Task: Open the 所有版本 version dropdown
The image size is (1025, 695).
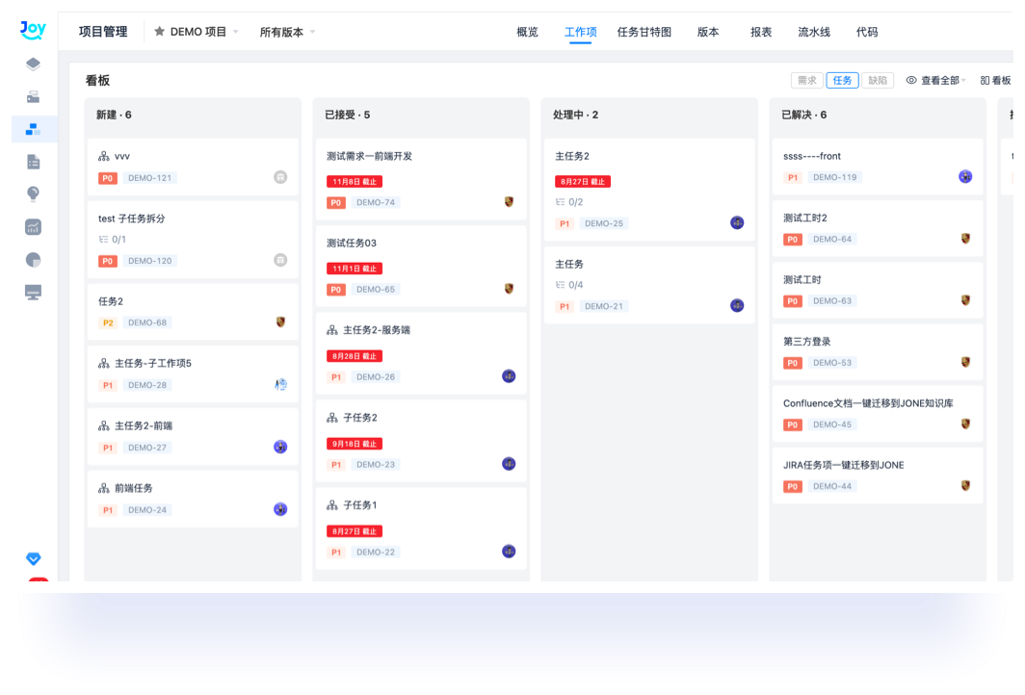Action: tap(288, 32)
